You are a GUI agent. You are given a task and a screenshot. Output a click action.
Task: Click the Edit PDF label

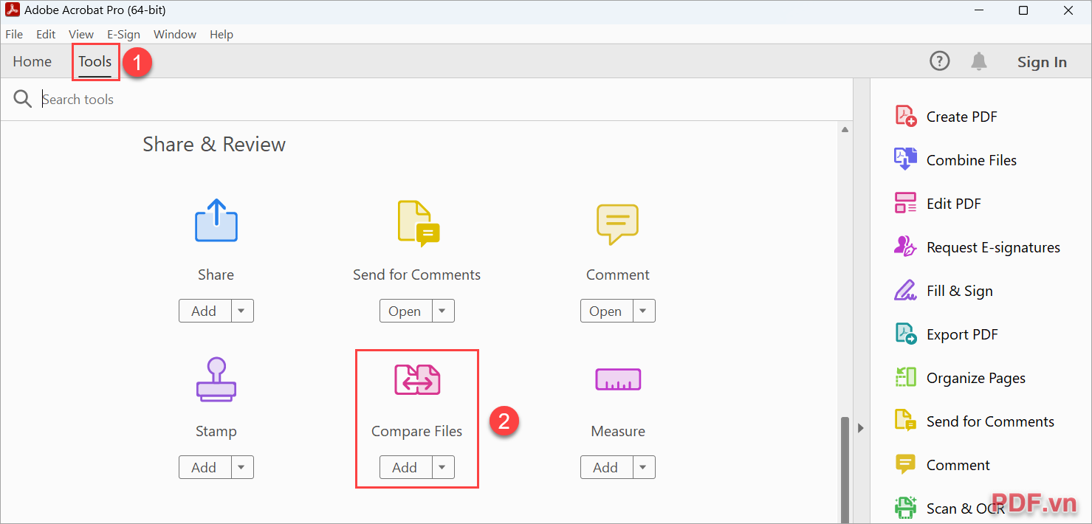point(954,204)
